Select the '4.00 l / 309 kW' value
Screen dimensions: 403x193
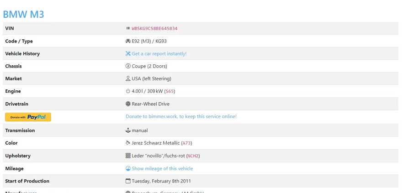pyautogui.click(x=148, y=91)
